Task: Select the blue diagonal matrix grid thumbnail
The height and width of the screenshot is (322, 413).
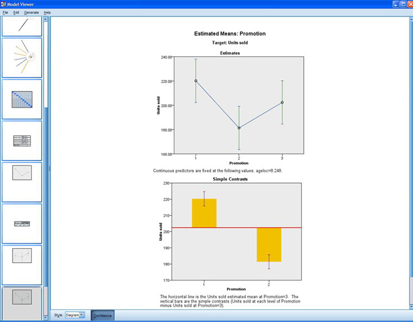Action: click(x=22, y=99)
